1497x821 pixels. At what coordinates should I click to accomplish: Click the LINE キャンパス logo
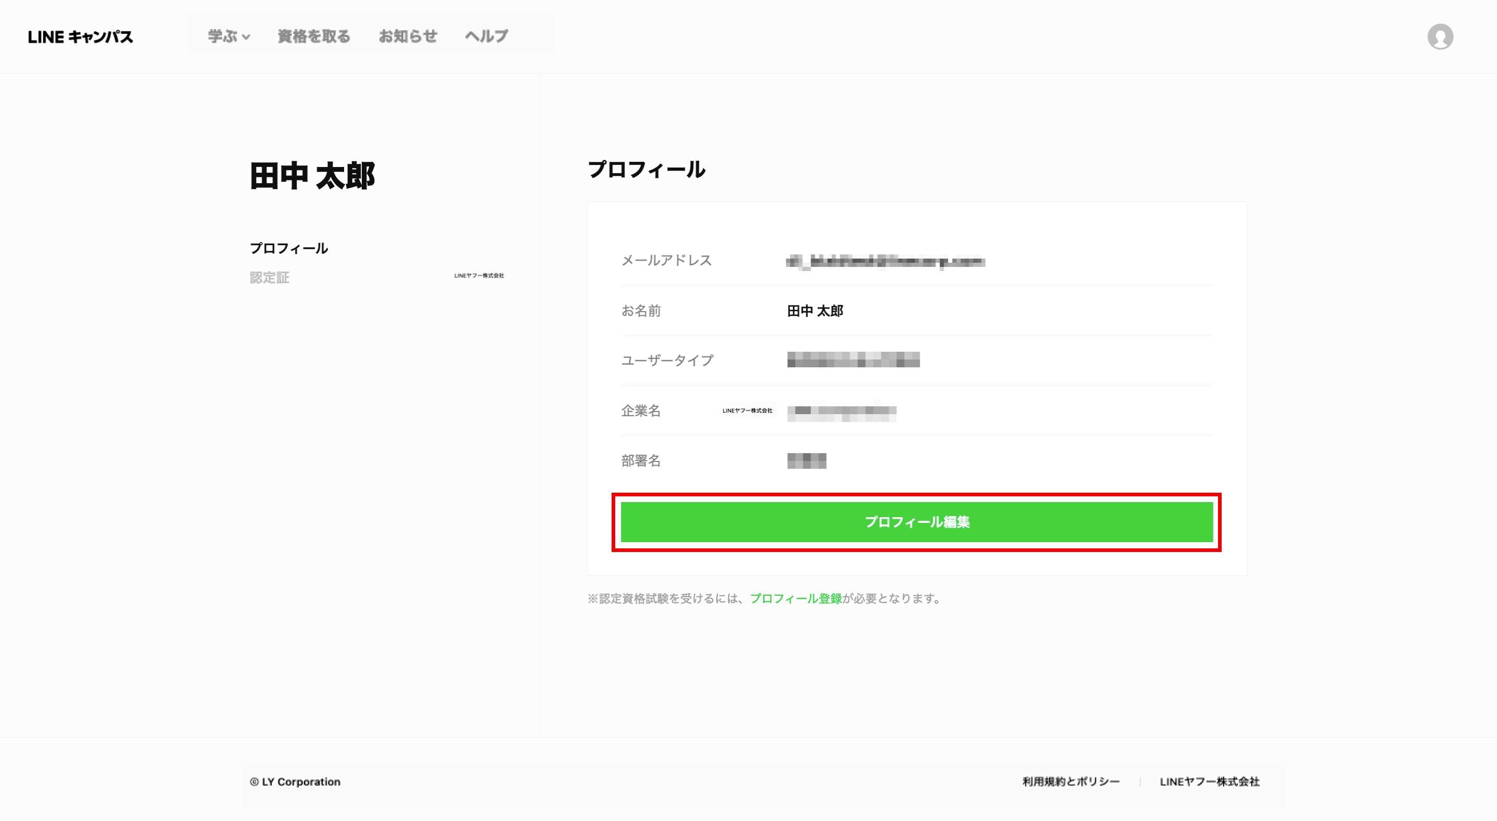tap(80, 36)
